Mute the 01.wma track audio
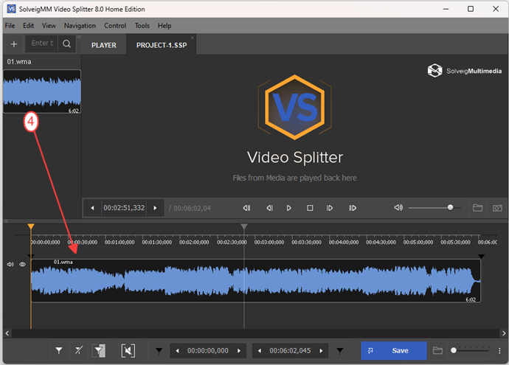The image size is (509, 365). (10, 265)
